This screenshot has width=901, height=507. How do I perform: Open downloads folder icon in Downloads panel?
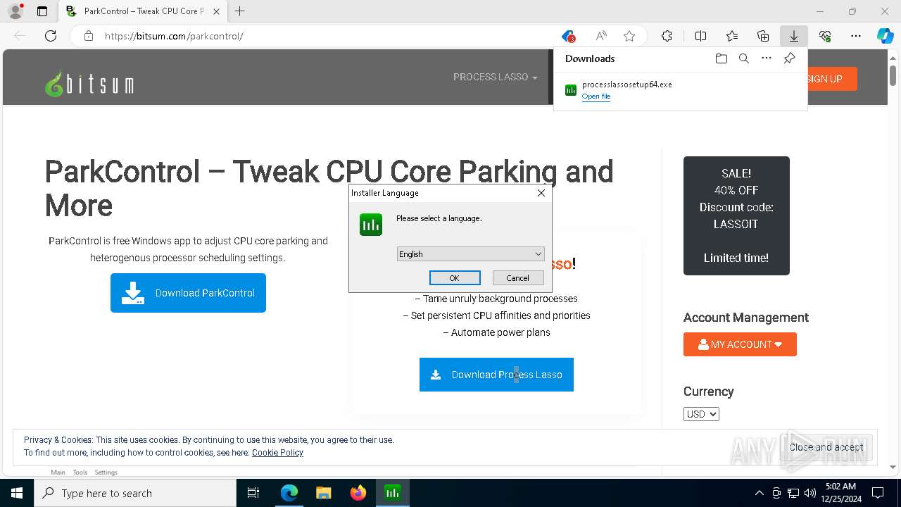coord(721,58)
